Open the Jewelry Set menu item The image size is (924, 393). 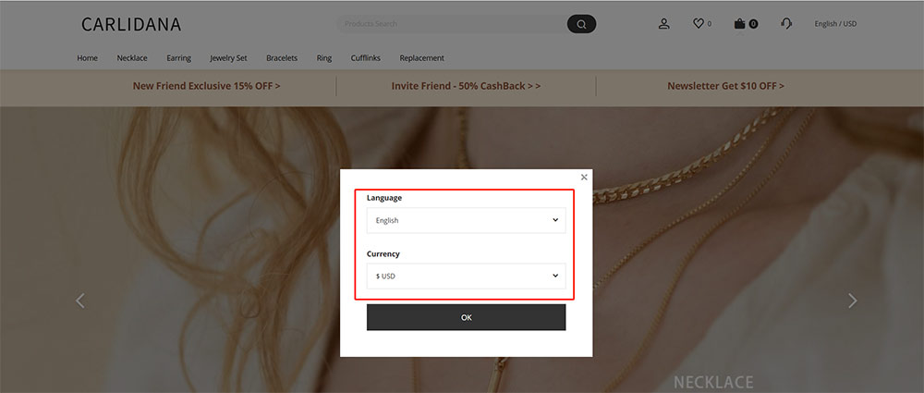(228, 58)
